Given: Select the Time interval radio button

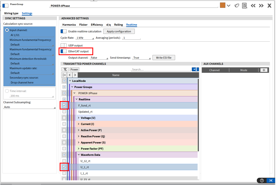Looking at the screenshot, I should tap(7, 91).
